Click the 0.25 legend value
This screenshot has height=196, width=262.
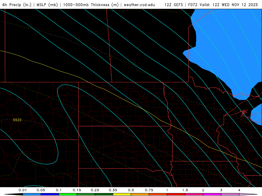95,190
